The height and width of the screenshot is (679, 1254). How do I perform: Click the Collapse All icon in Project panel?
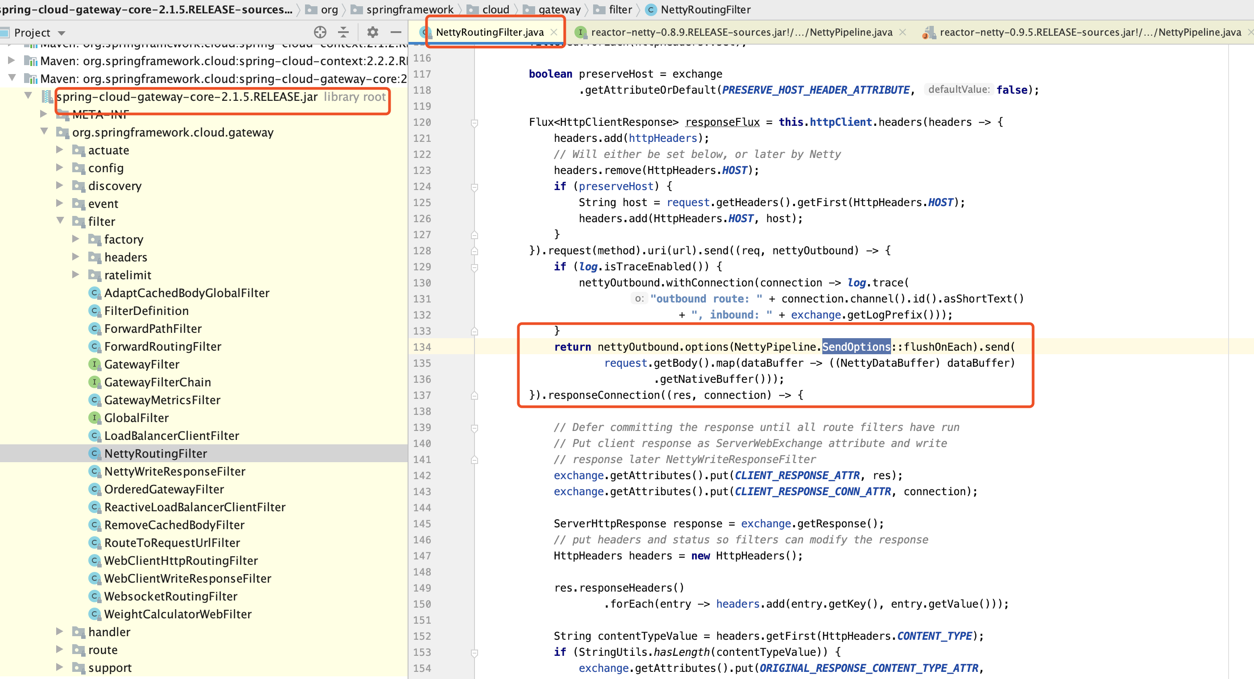(x=343, y=32)
